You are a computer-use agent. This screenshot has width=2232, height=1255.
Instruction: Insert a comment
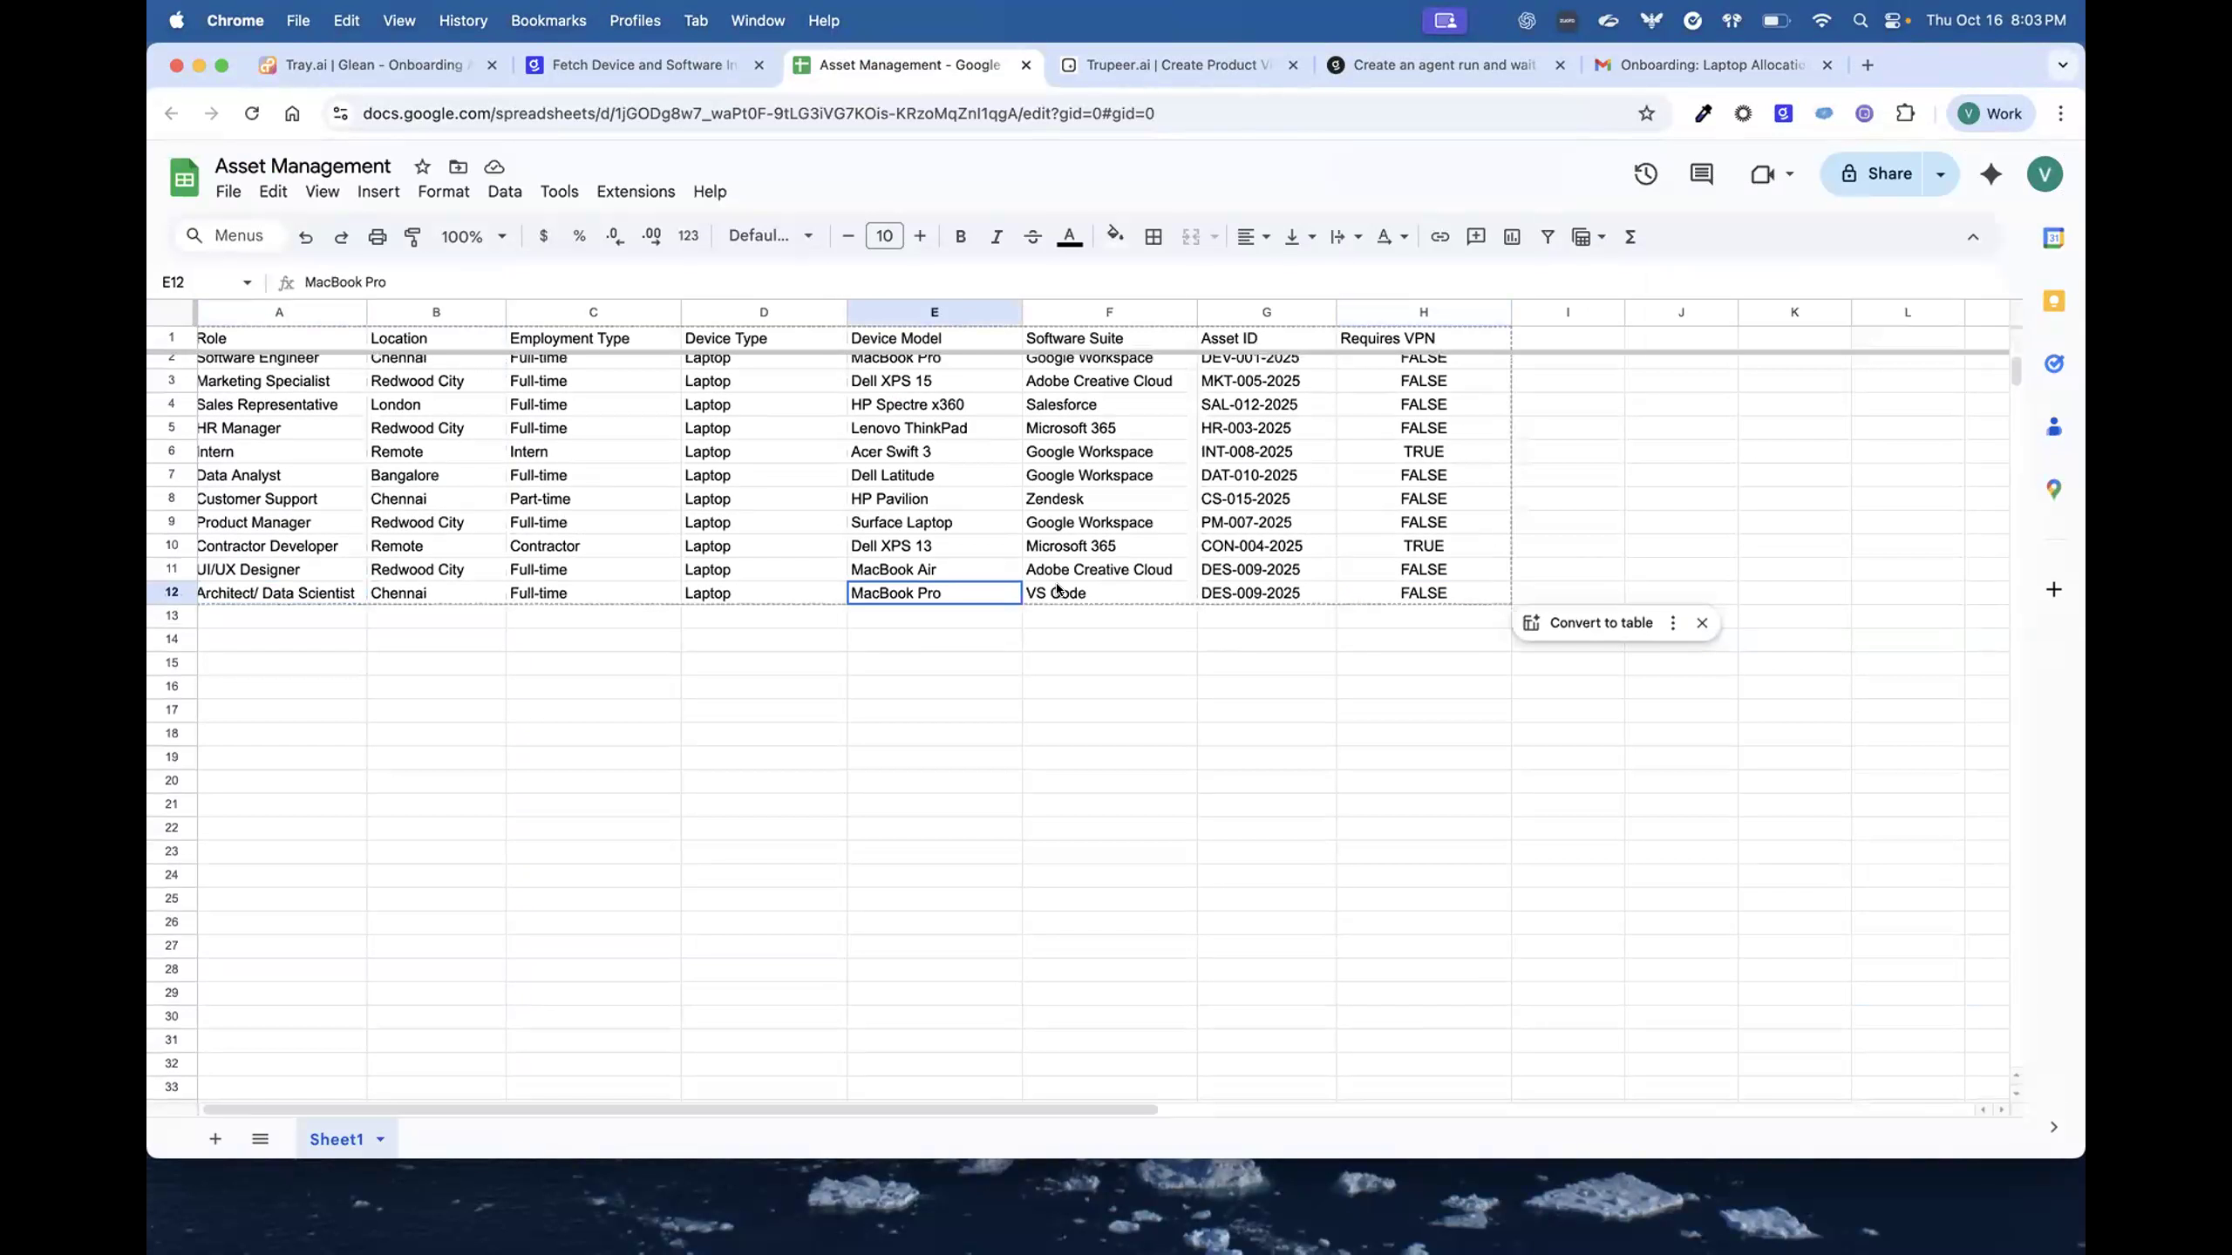[x=1475, y=236]
